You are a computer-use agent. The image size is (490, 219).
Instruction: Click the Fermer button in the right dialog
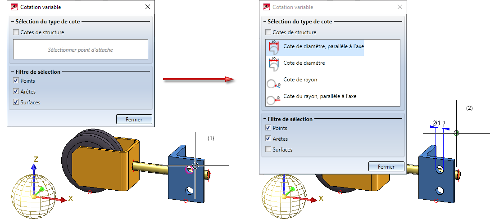[386, 166]
